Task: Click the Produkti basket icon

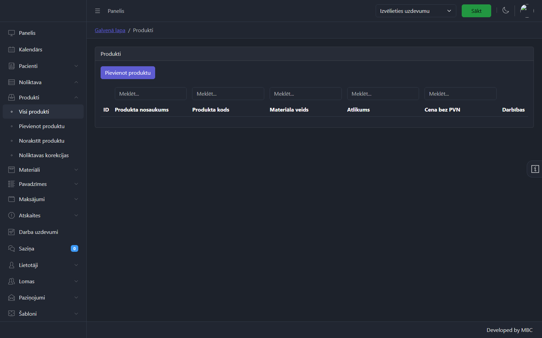Action: (x=12, y=97)
